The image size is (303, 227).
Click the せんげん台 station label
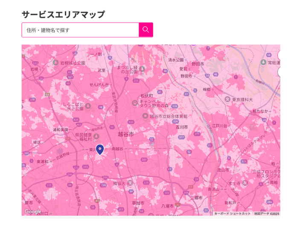coord(99,84)
